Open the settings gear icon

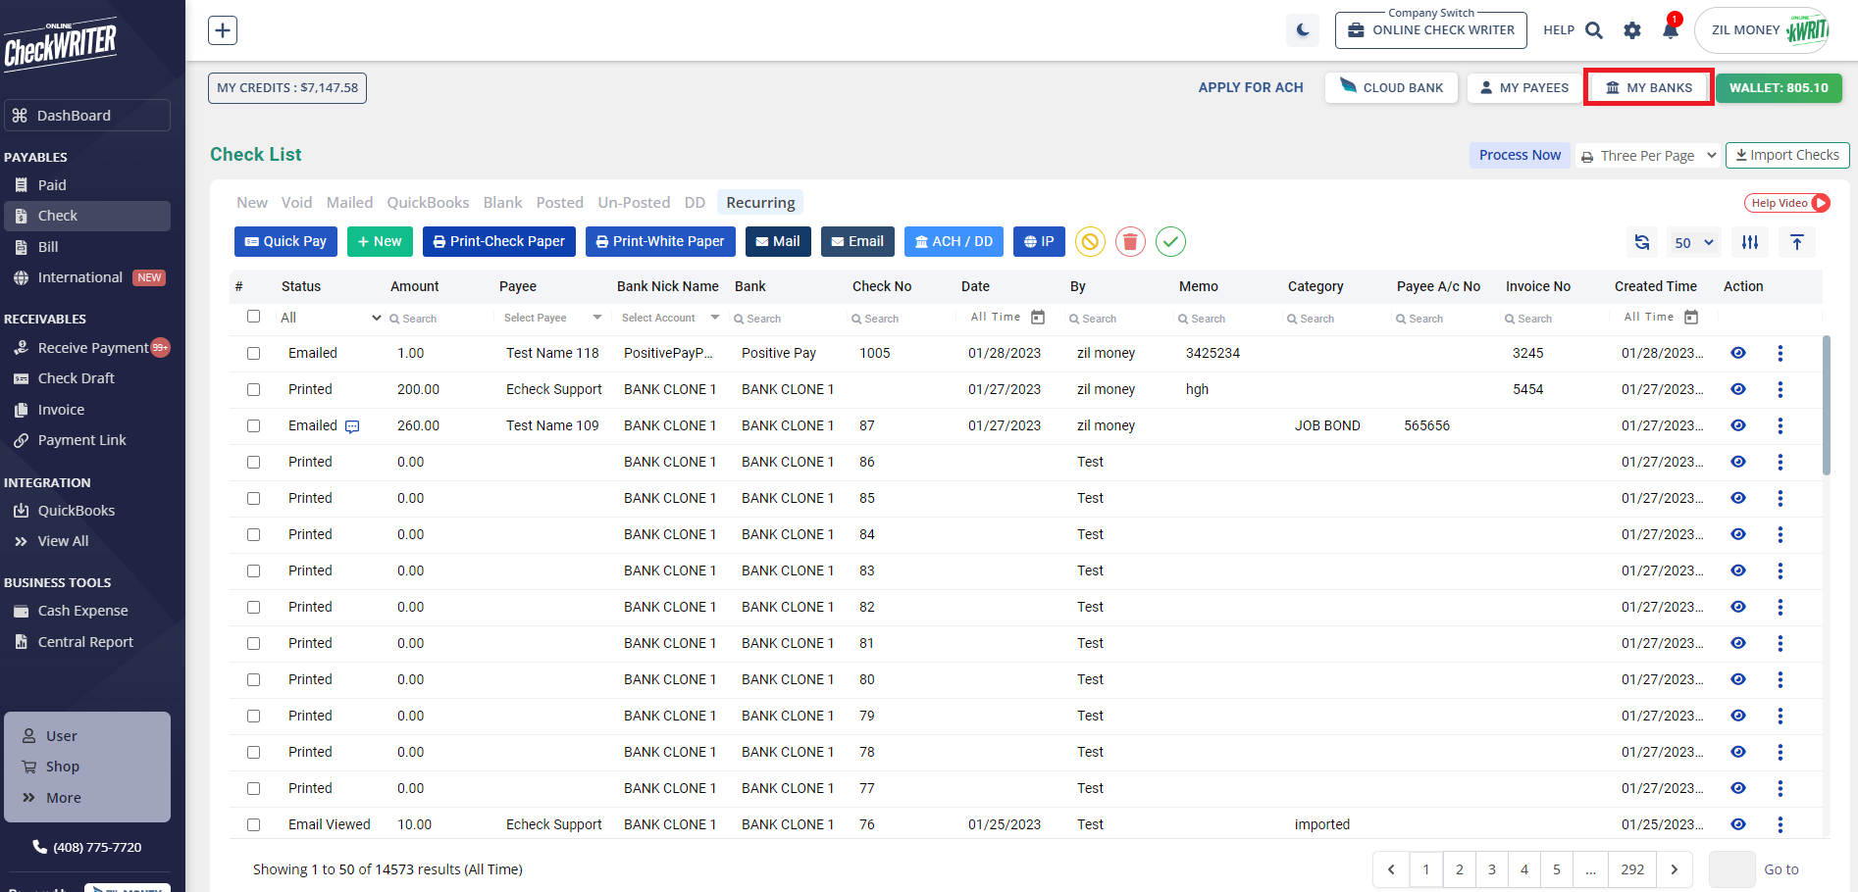click(1632, 30)
